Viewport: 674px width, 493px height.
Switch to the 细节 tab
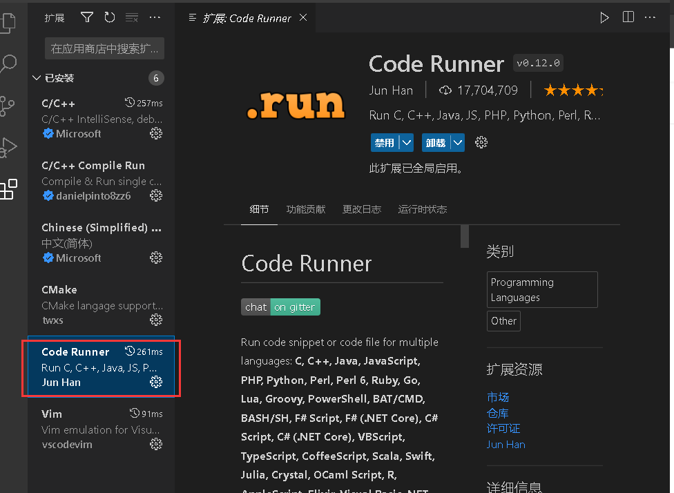259,209
